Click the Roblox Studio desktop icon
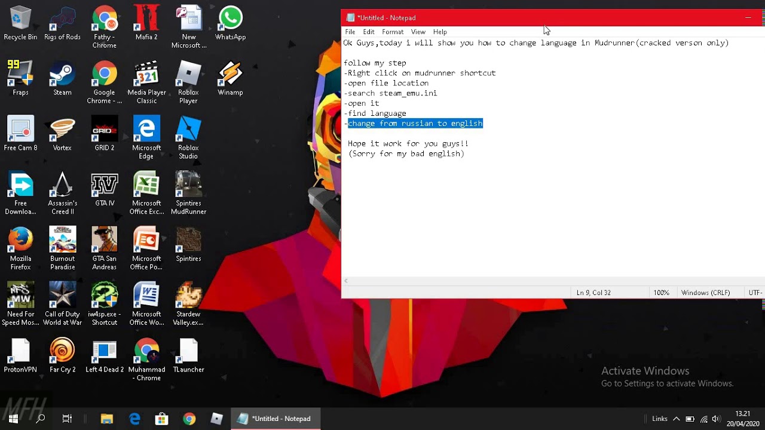Screen dimensions: 765x430 [x=188, y=139]
